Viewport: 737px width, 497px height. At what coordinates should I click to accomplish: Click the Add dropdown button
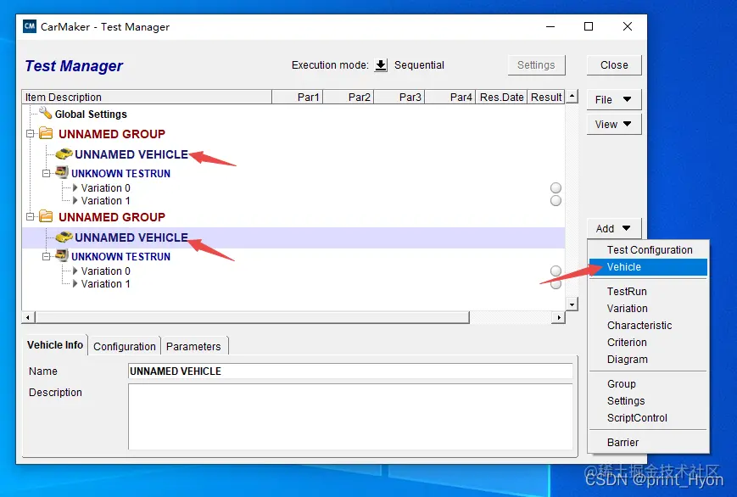(x=613, y=228)
